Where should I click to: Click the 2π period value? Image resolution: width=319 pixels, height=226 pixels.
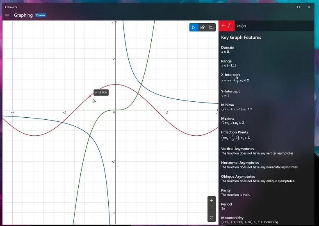click(x=223, y=208)
